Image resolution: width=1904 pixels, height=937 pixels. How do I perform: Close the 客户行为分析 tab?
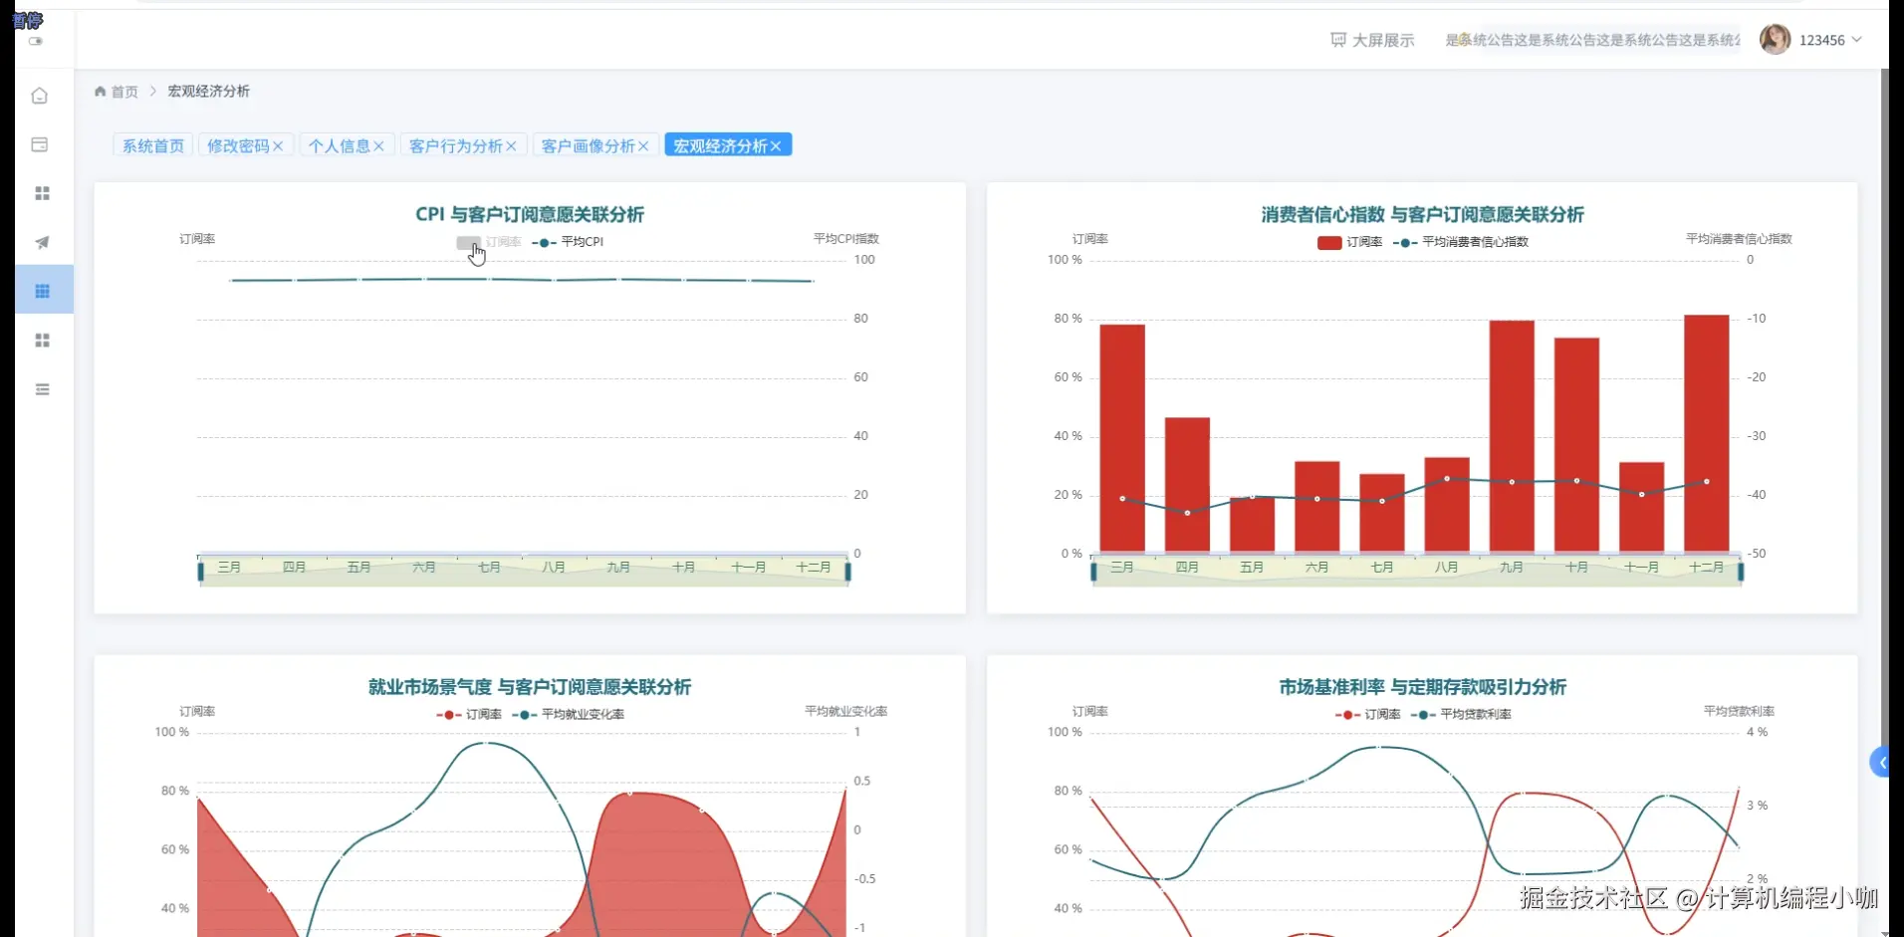point(511,146)
